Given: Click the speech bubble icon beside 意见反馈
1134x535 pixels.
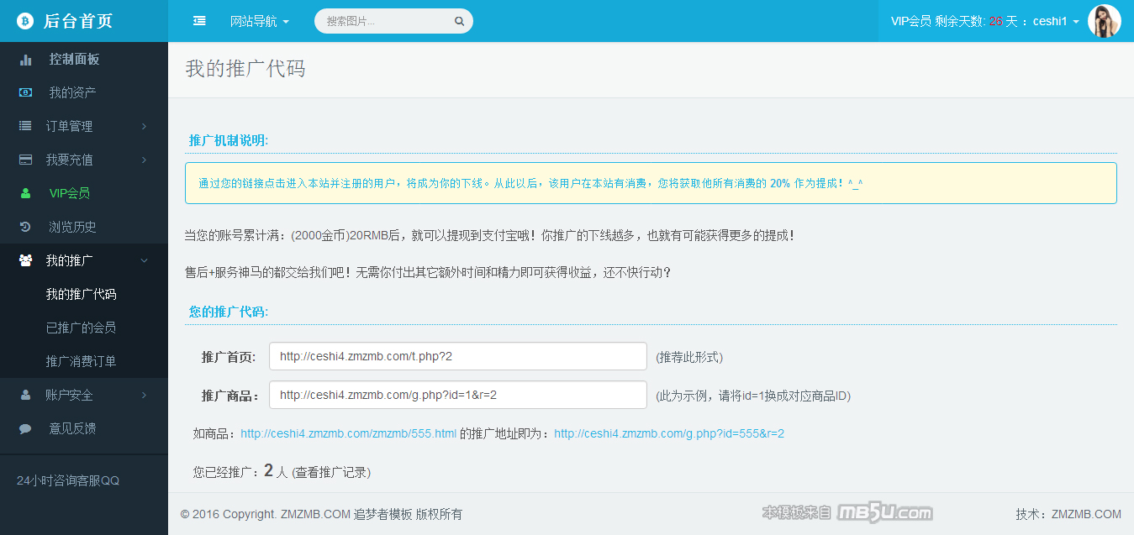Looking at the screenshot, I should click(26, 428).
